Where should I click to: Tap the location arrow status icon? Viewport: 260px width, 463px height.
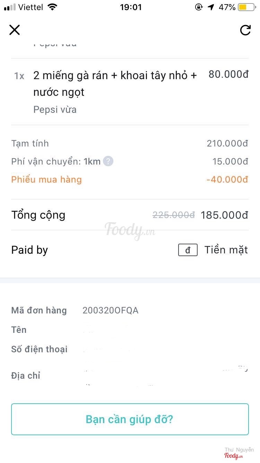pos(211,7)
